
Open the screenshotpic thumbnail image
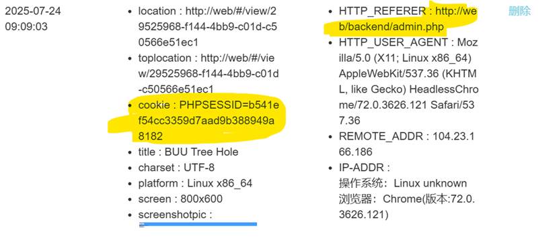(x=198, y=224)
